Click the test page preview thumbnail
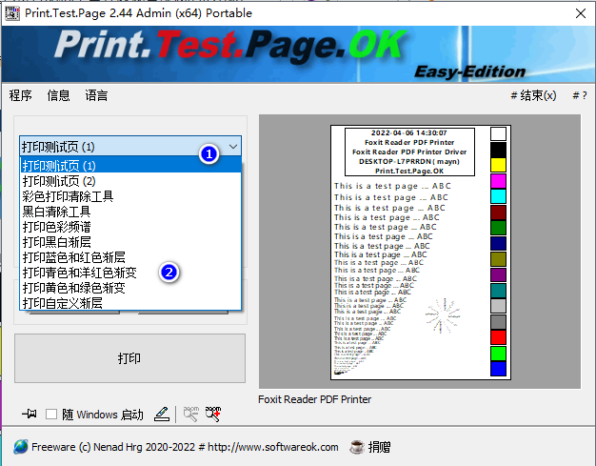 click(421, 253)
